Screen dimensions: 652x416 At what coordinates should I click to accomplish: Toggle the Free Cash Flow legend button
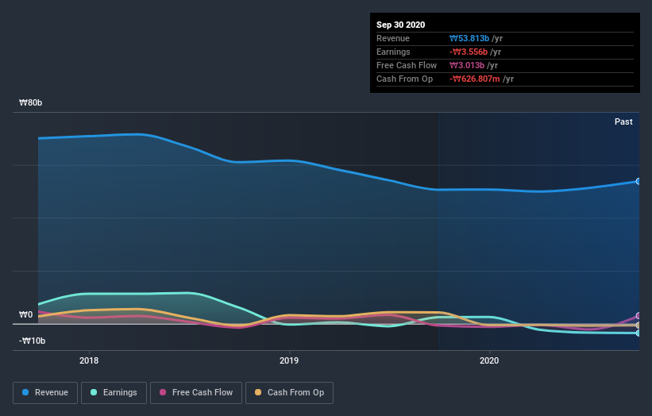pos(196,393)
